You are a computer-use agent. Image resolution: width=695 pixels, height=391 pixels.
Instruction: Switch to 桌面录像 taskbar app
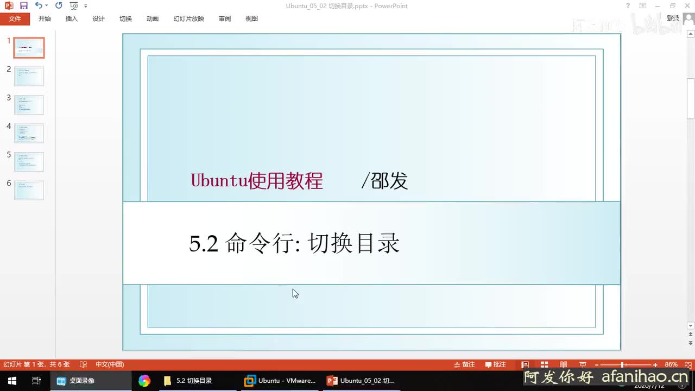[x=91, y=381]
